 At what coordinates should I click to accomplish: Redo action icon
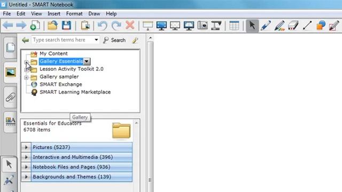pos(116,26)
